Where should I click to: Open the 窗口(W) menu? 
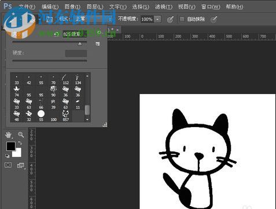211,7
